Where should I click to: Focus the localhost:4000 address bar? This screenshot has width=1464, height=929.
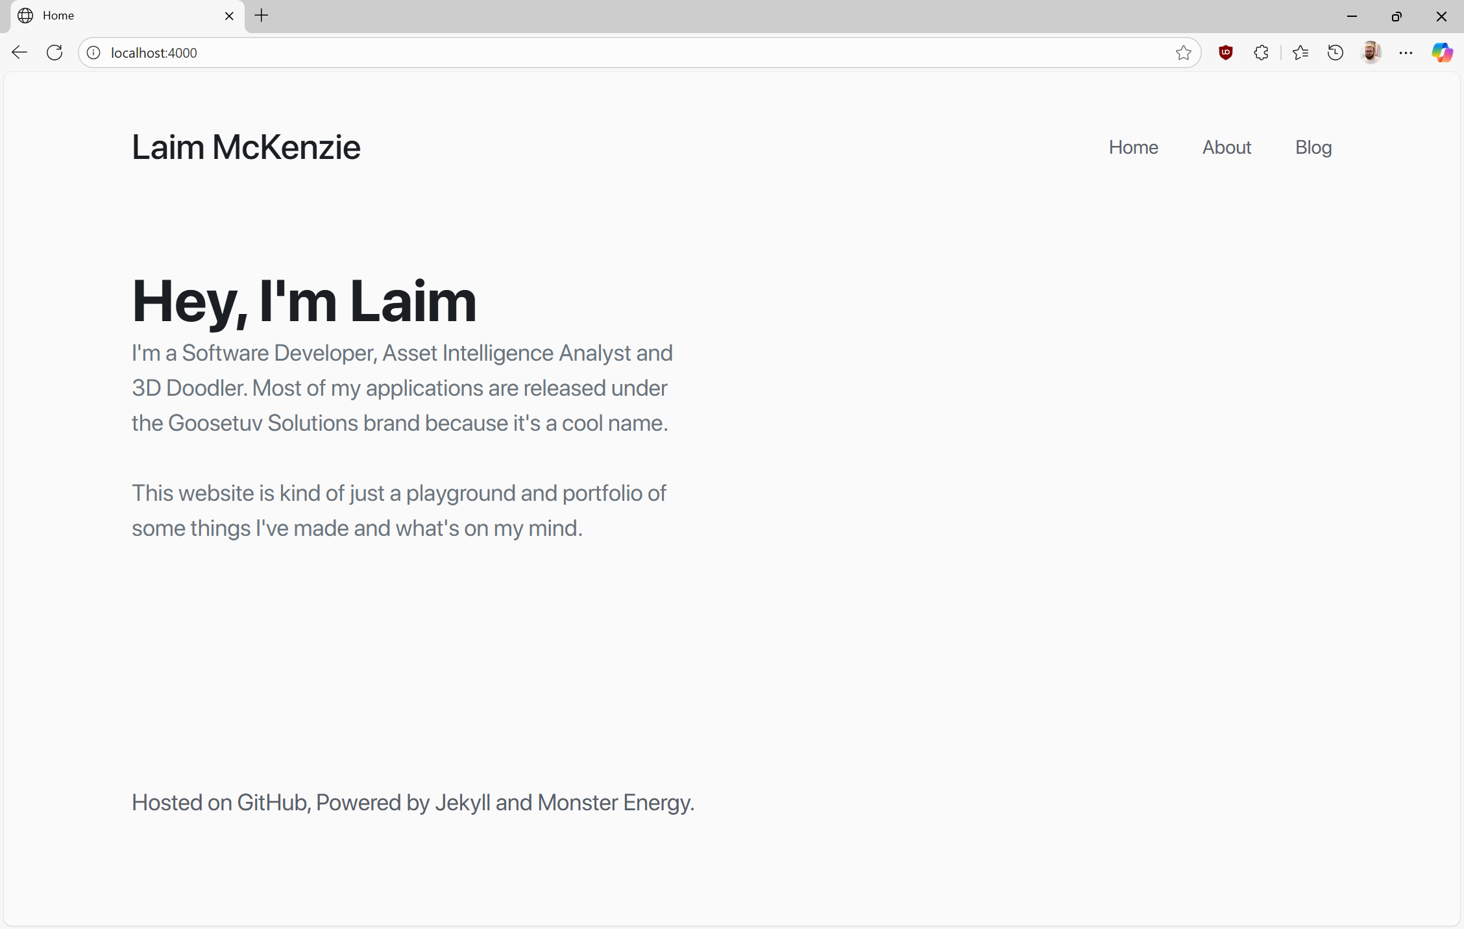[584, 53]
